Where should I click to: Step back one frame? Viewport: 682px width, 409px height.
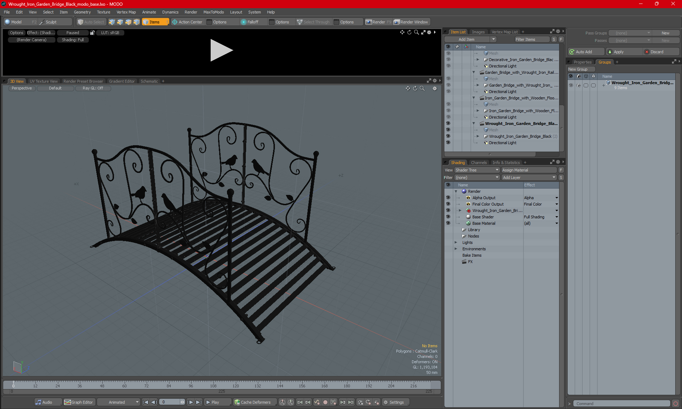click(x=154, y=402)
